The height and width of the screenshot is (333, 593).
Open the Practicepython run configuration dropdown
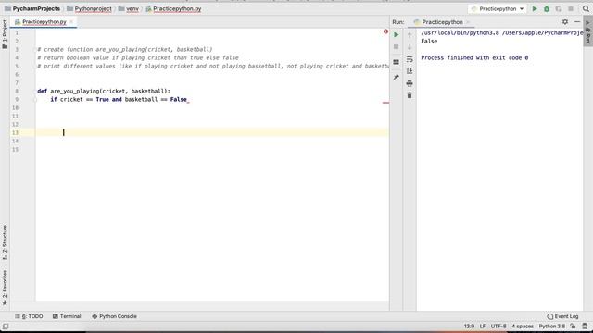498,8
